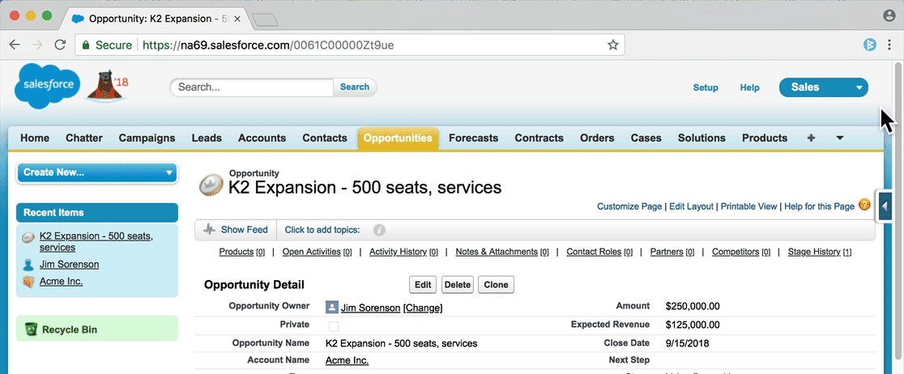
Task: Click the browser address bar
Action: [x=350, y=45]
